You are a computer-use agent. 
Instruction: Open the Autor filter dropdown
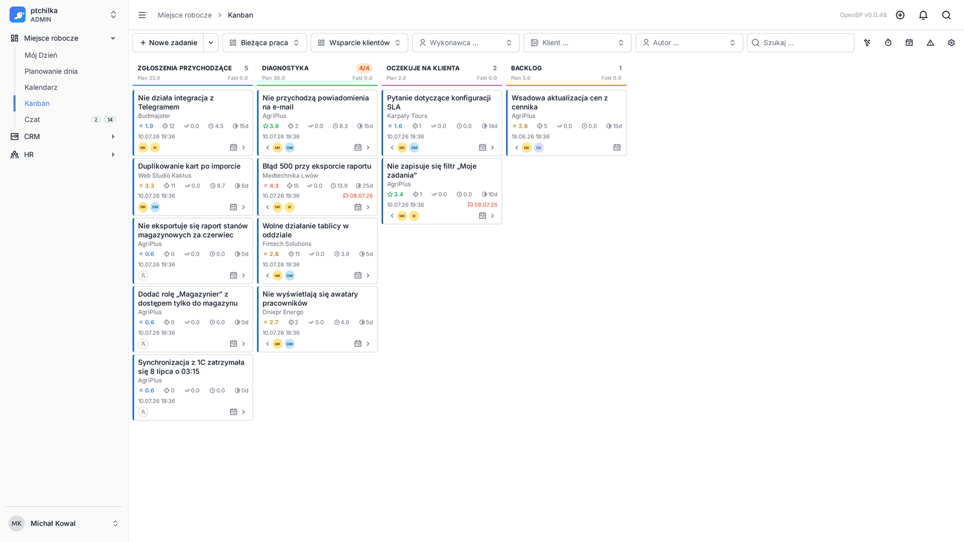coord(689,43)
